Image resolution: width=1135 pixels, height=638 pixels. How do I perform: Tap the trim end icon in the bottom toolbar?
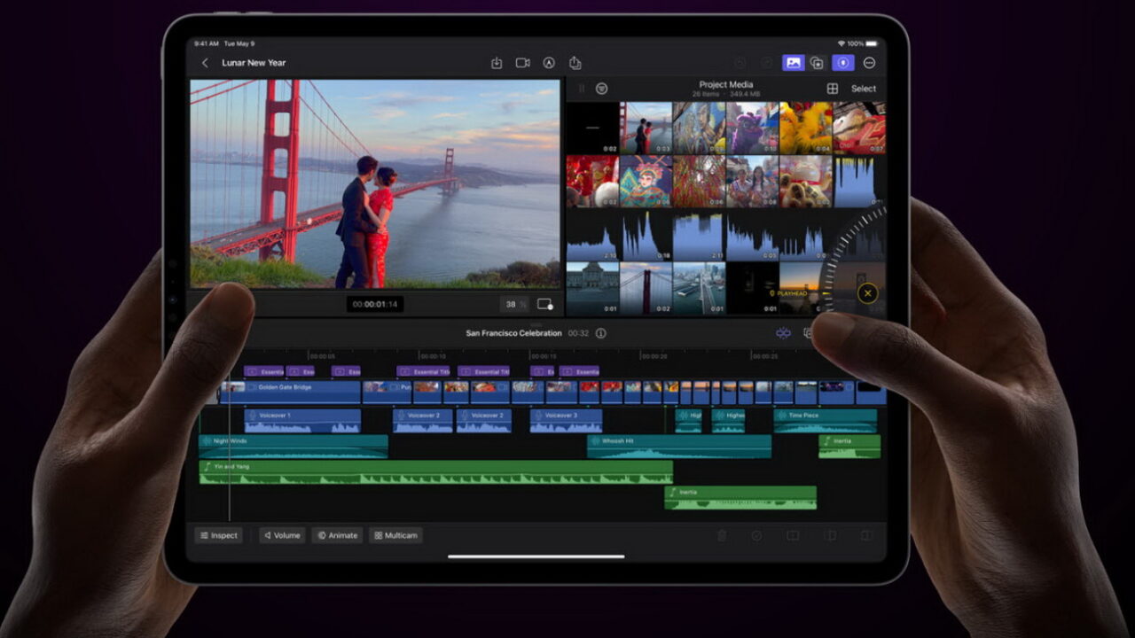point(866,535)
